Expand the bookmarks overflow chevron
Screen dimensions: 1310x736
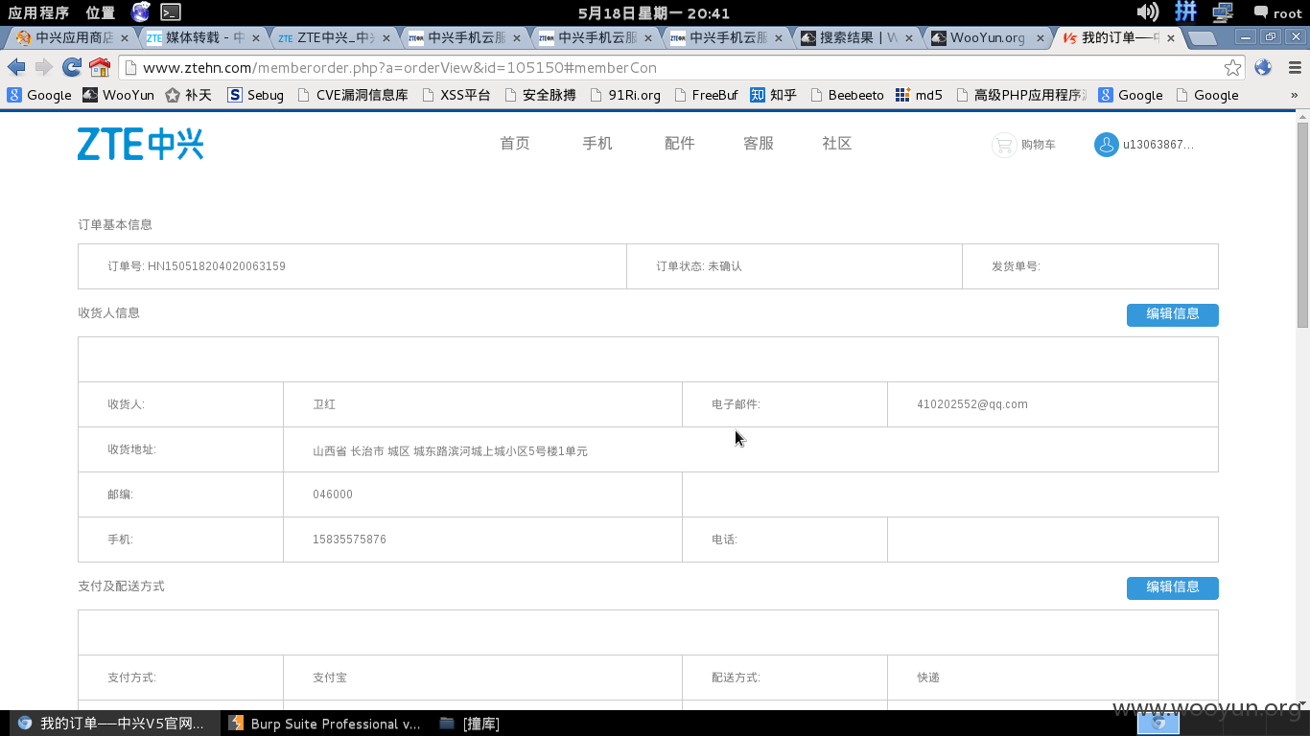1294,95
